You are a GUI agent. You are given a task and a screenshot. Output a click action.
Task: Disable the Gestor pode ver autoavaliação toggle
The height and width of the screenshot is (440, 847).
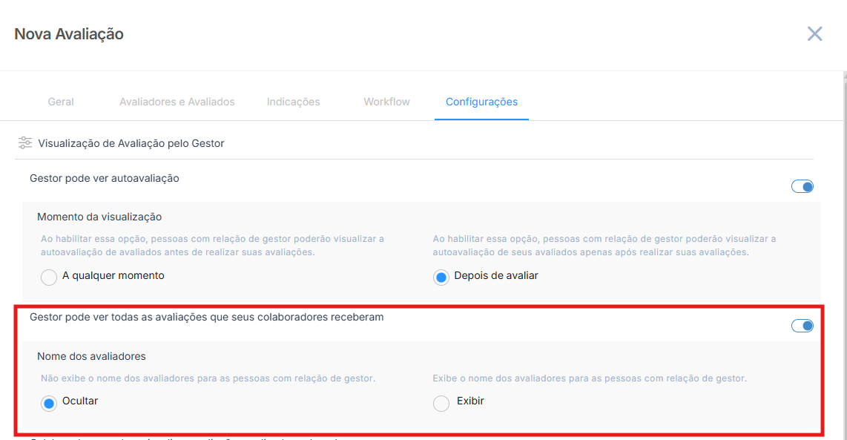pos(802,186)
